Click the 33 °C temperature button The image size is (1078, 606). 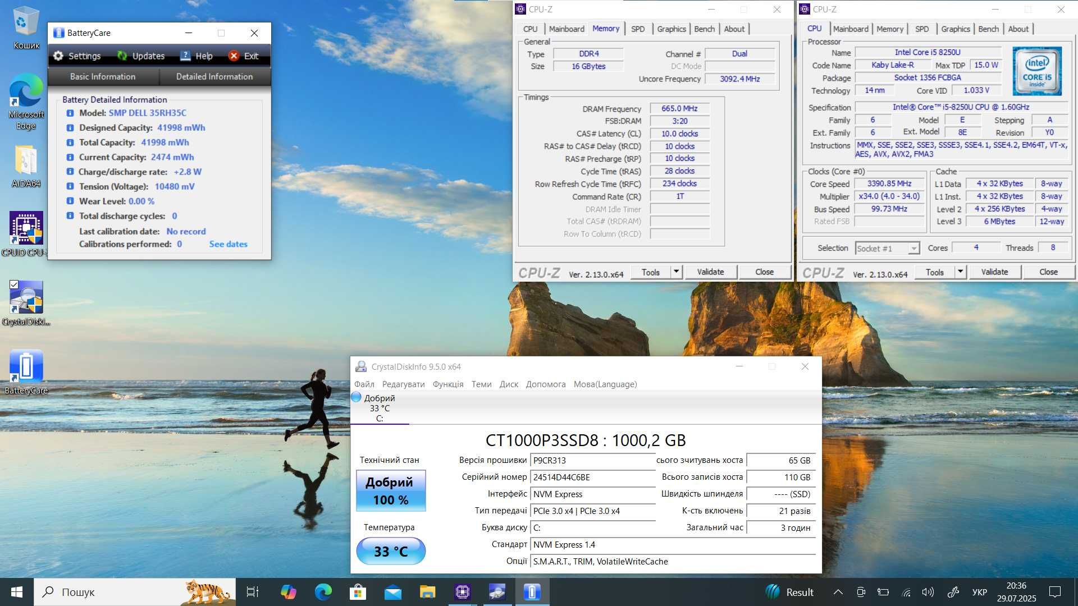pyautogui.click(x=391, y=551)
